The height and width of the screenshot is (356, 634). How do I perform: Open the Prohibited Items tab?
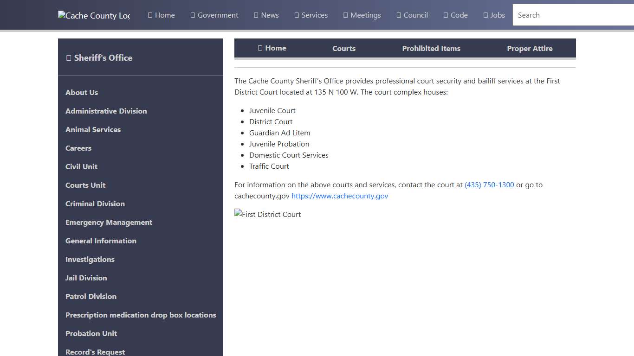[431, 48]
